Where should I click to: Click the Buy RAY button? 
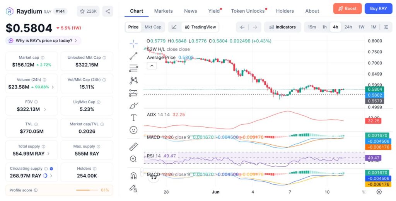378,8
